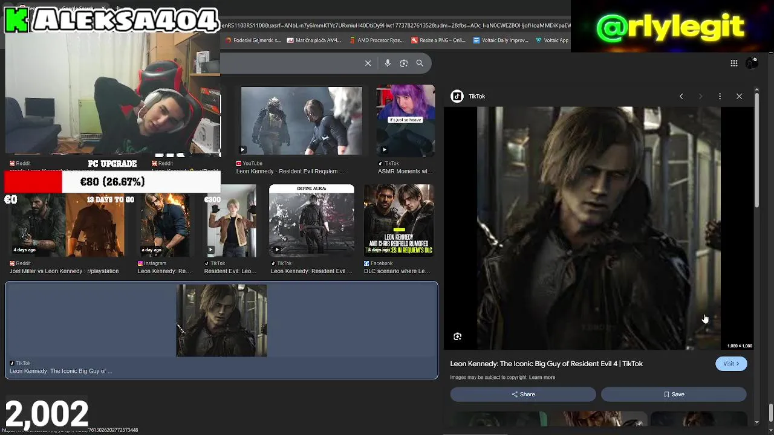Viewport: 774px width, 435px height.
Task: Open the Google apps grid
Action: (733, 63)
